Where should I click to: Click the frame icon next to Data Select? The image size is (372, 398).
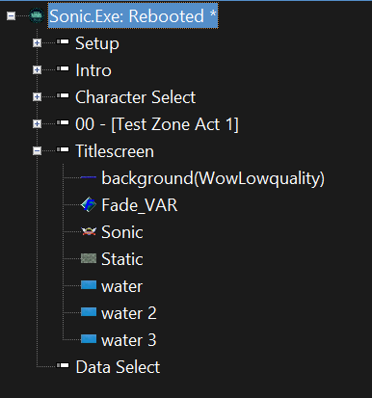coord(63,365)
